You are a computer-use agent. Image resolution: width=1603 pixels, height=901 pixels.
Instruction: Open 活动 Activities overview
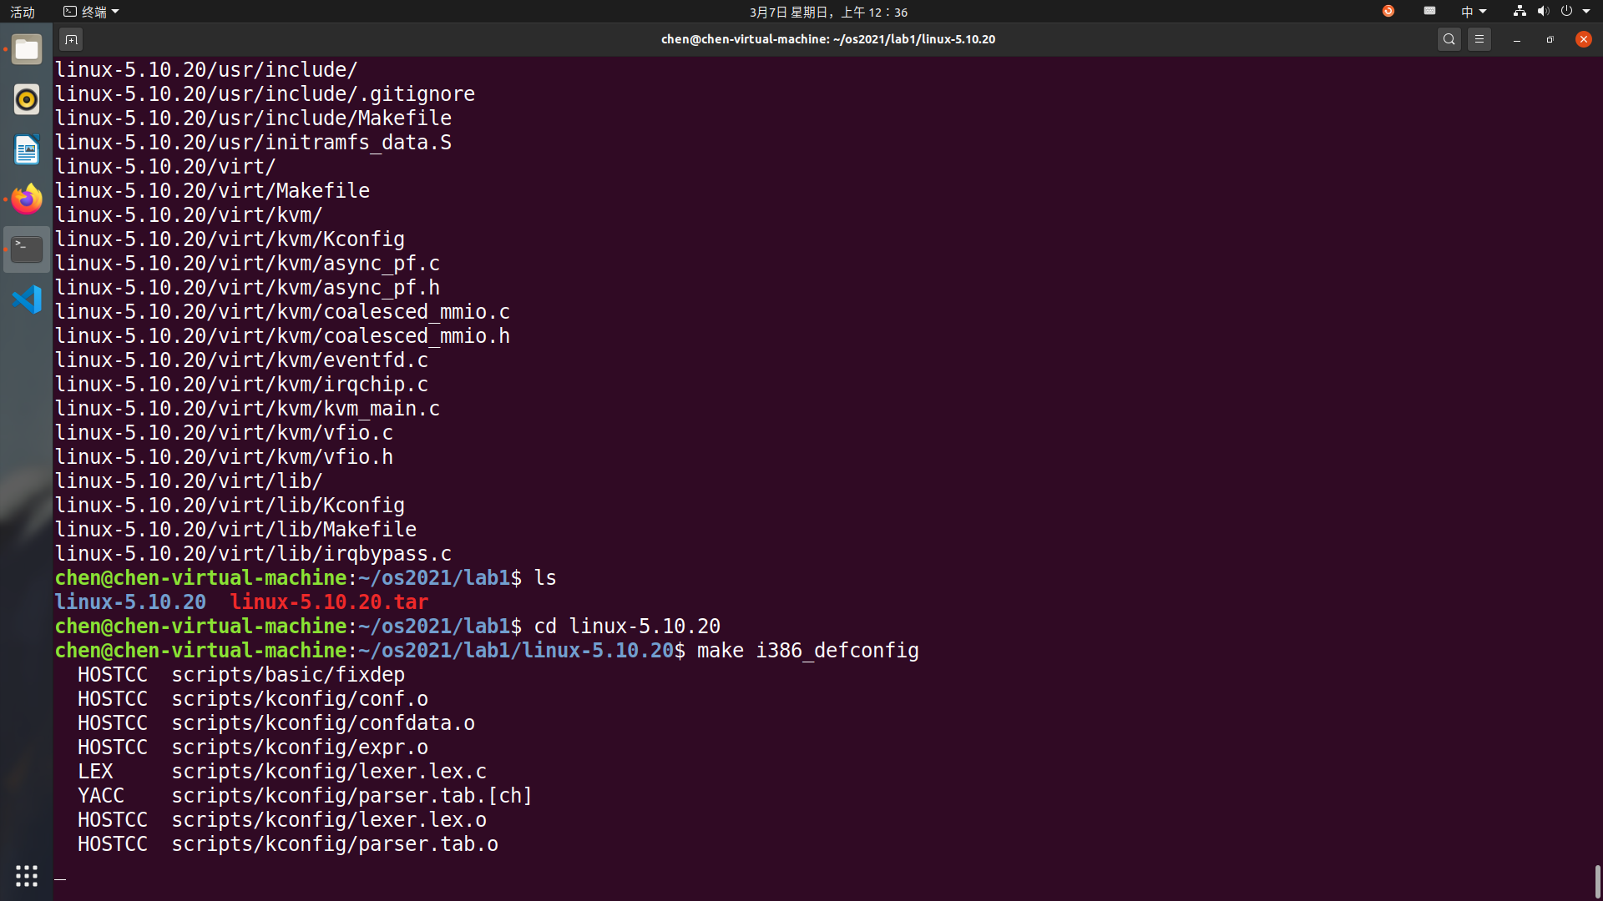(x=23, y=12)
